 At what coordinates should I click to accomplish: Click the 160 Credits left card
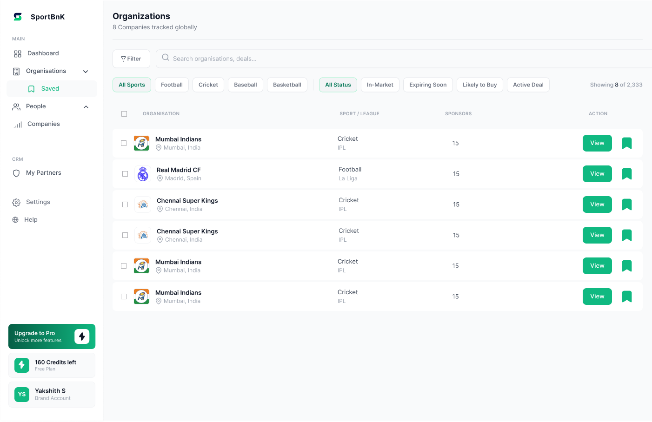(52, 365)
